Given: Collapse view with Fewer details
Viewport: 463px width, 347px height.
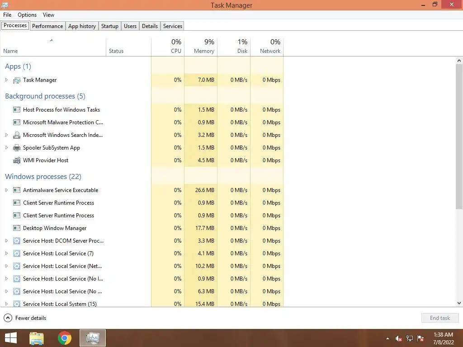Looking at the screenshot, I should (x=25, y=318).
